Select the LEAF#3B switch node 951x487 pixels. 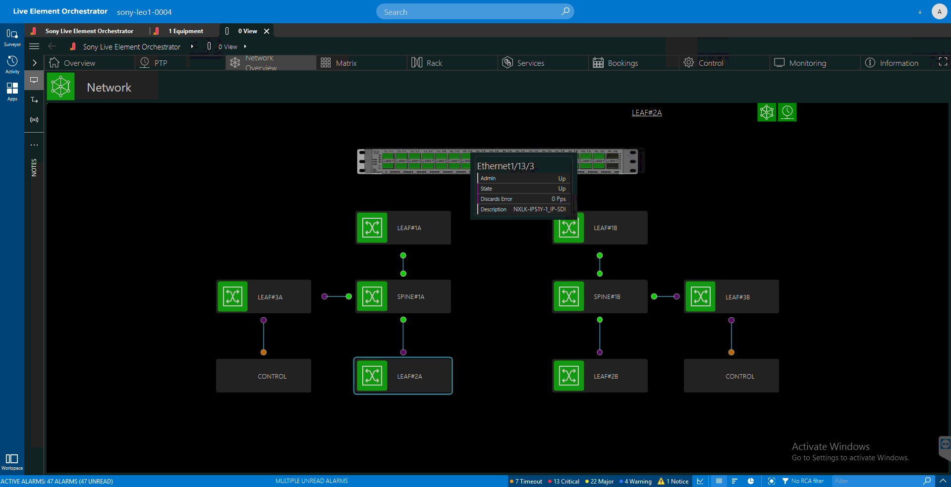coord(731,296)
